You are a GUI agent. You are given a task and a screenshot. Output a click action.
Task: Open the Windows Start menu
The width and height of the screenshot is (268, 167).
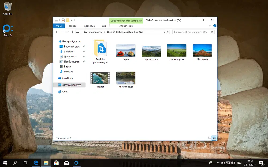[x=5, y=163]
